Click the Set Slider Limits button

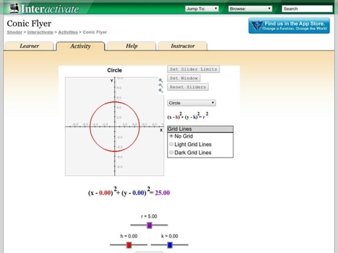point(193,69)
